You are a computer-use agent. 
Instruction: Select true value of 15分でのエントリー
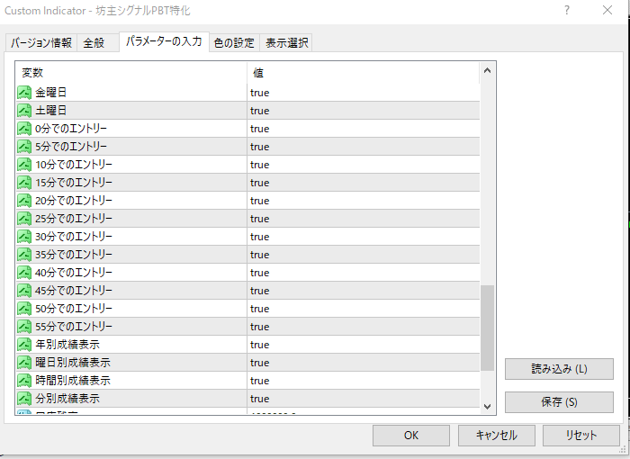pos(259,183)
